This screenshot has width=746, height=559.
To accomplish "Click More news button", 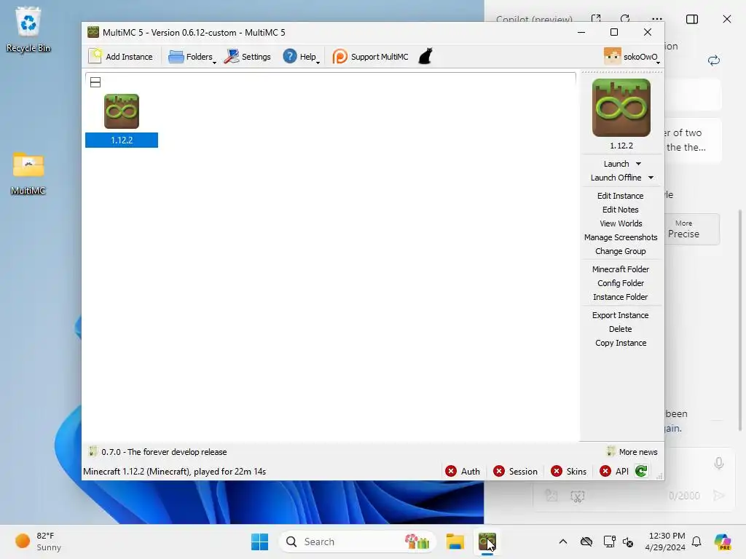I will (x=632, y=452).
